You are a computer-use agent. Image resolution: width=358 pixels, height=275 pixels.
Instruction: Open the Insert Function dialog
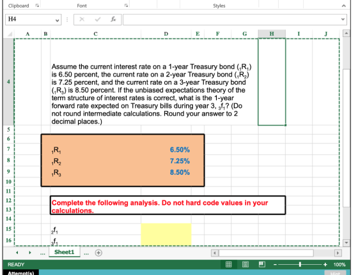113,19
